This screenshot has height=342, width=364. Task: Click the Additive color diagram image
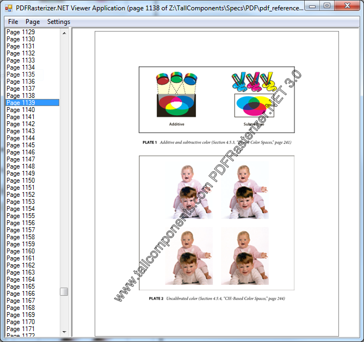point(176,94)
